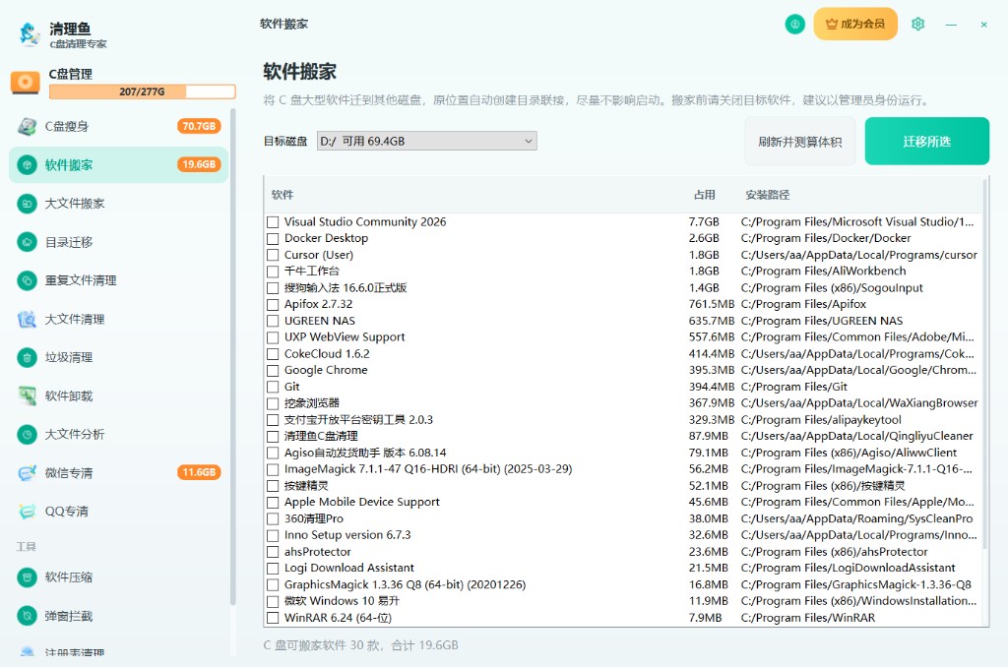Click the GraphicsMagick 1.3.36 Q8 row name
The image size is (1008, 667).
(405, 584)
